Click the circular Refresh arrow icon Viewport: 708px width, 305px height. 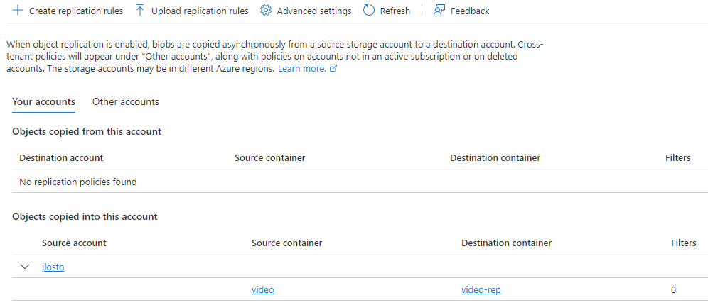(x=369, y=11)
